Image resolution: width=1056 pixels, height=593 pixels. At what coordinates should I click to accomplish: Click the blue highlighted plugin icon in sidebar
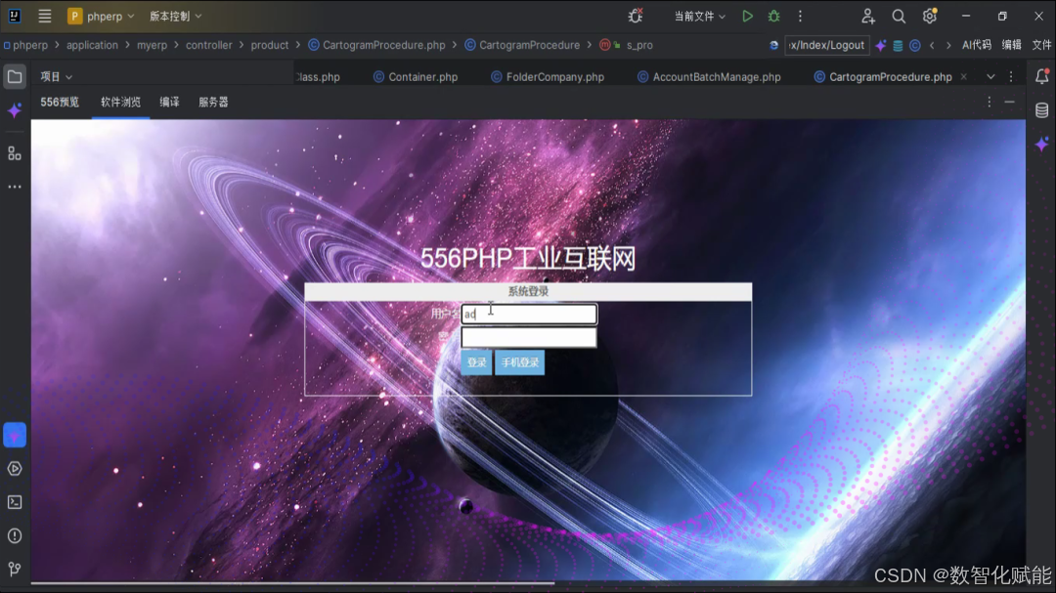(14, 436)
